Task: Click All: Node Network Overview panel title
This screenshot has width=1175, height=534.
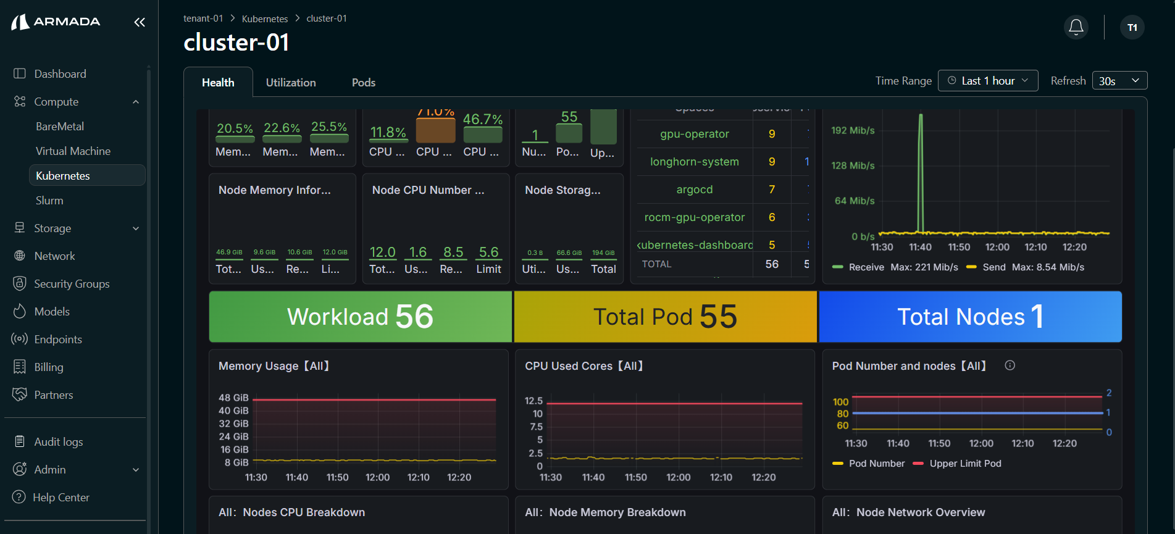Action: tap(908, 512)
